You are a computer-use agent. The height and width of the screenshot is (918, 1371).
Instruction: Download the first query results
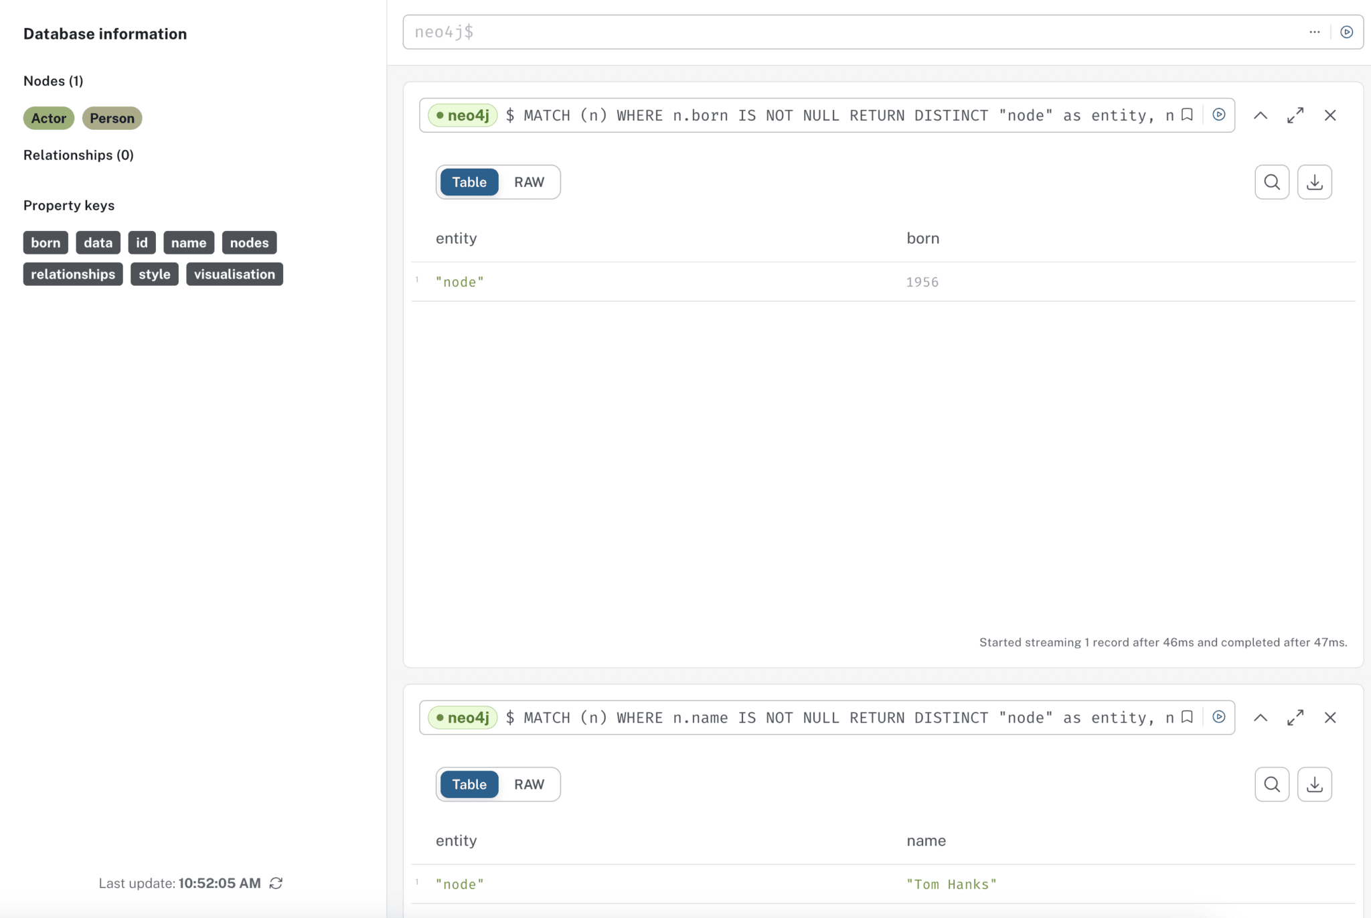pyautogui.click(x=1314, y=181)
